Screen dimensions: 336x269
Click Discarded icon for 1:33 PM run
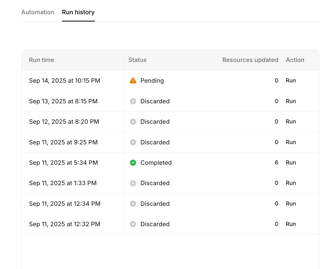[x=133, y=183]
